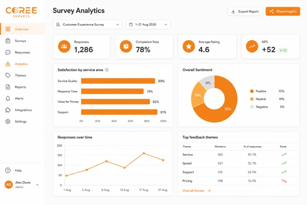
Task: Click the Support 91% satisfaction bar
Action: pyautogui.click(x=119, y=112)
